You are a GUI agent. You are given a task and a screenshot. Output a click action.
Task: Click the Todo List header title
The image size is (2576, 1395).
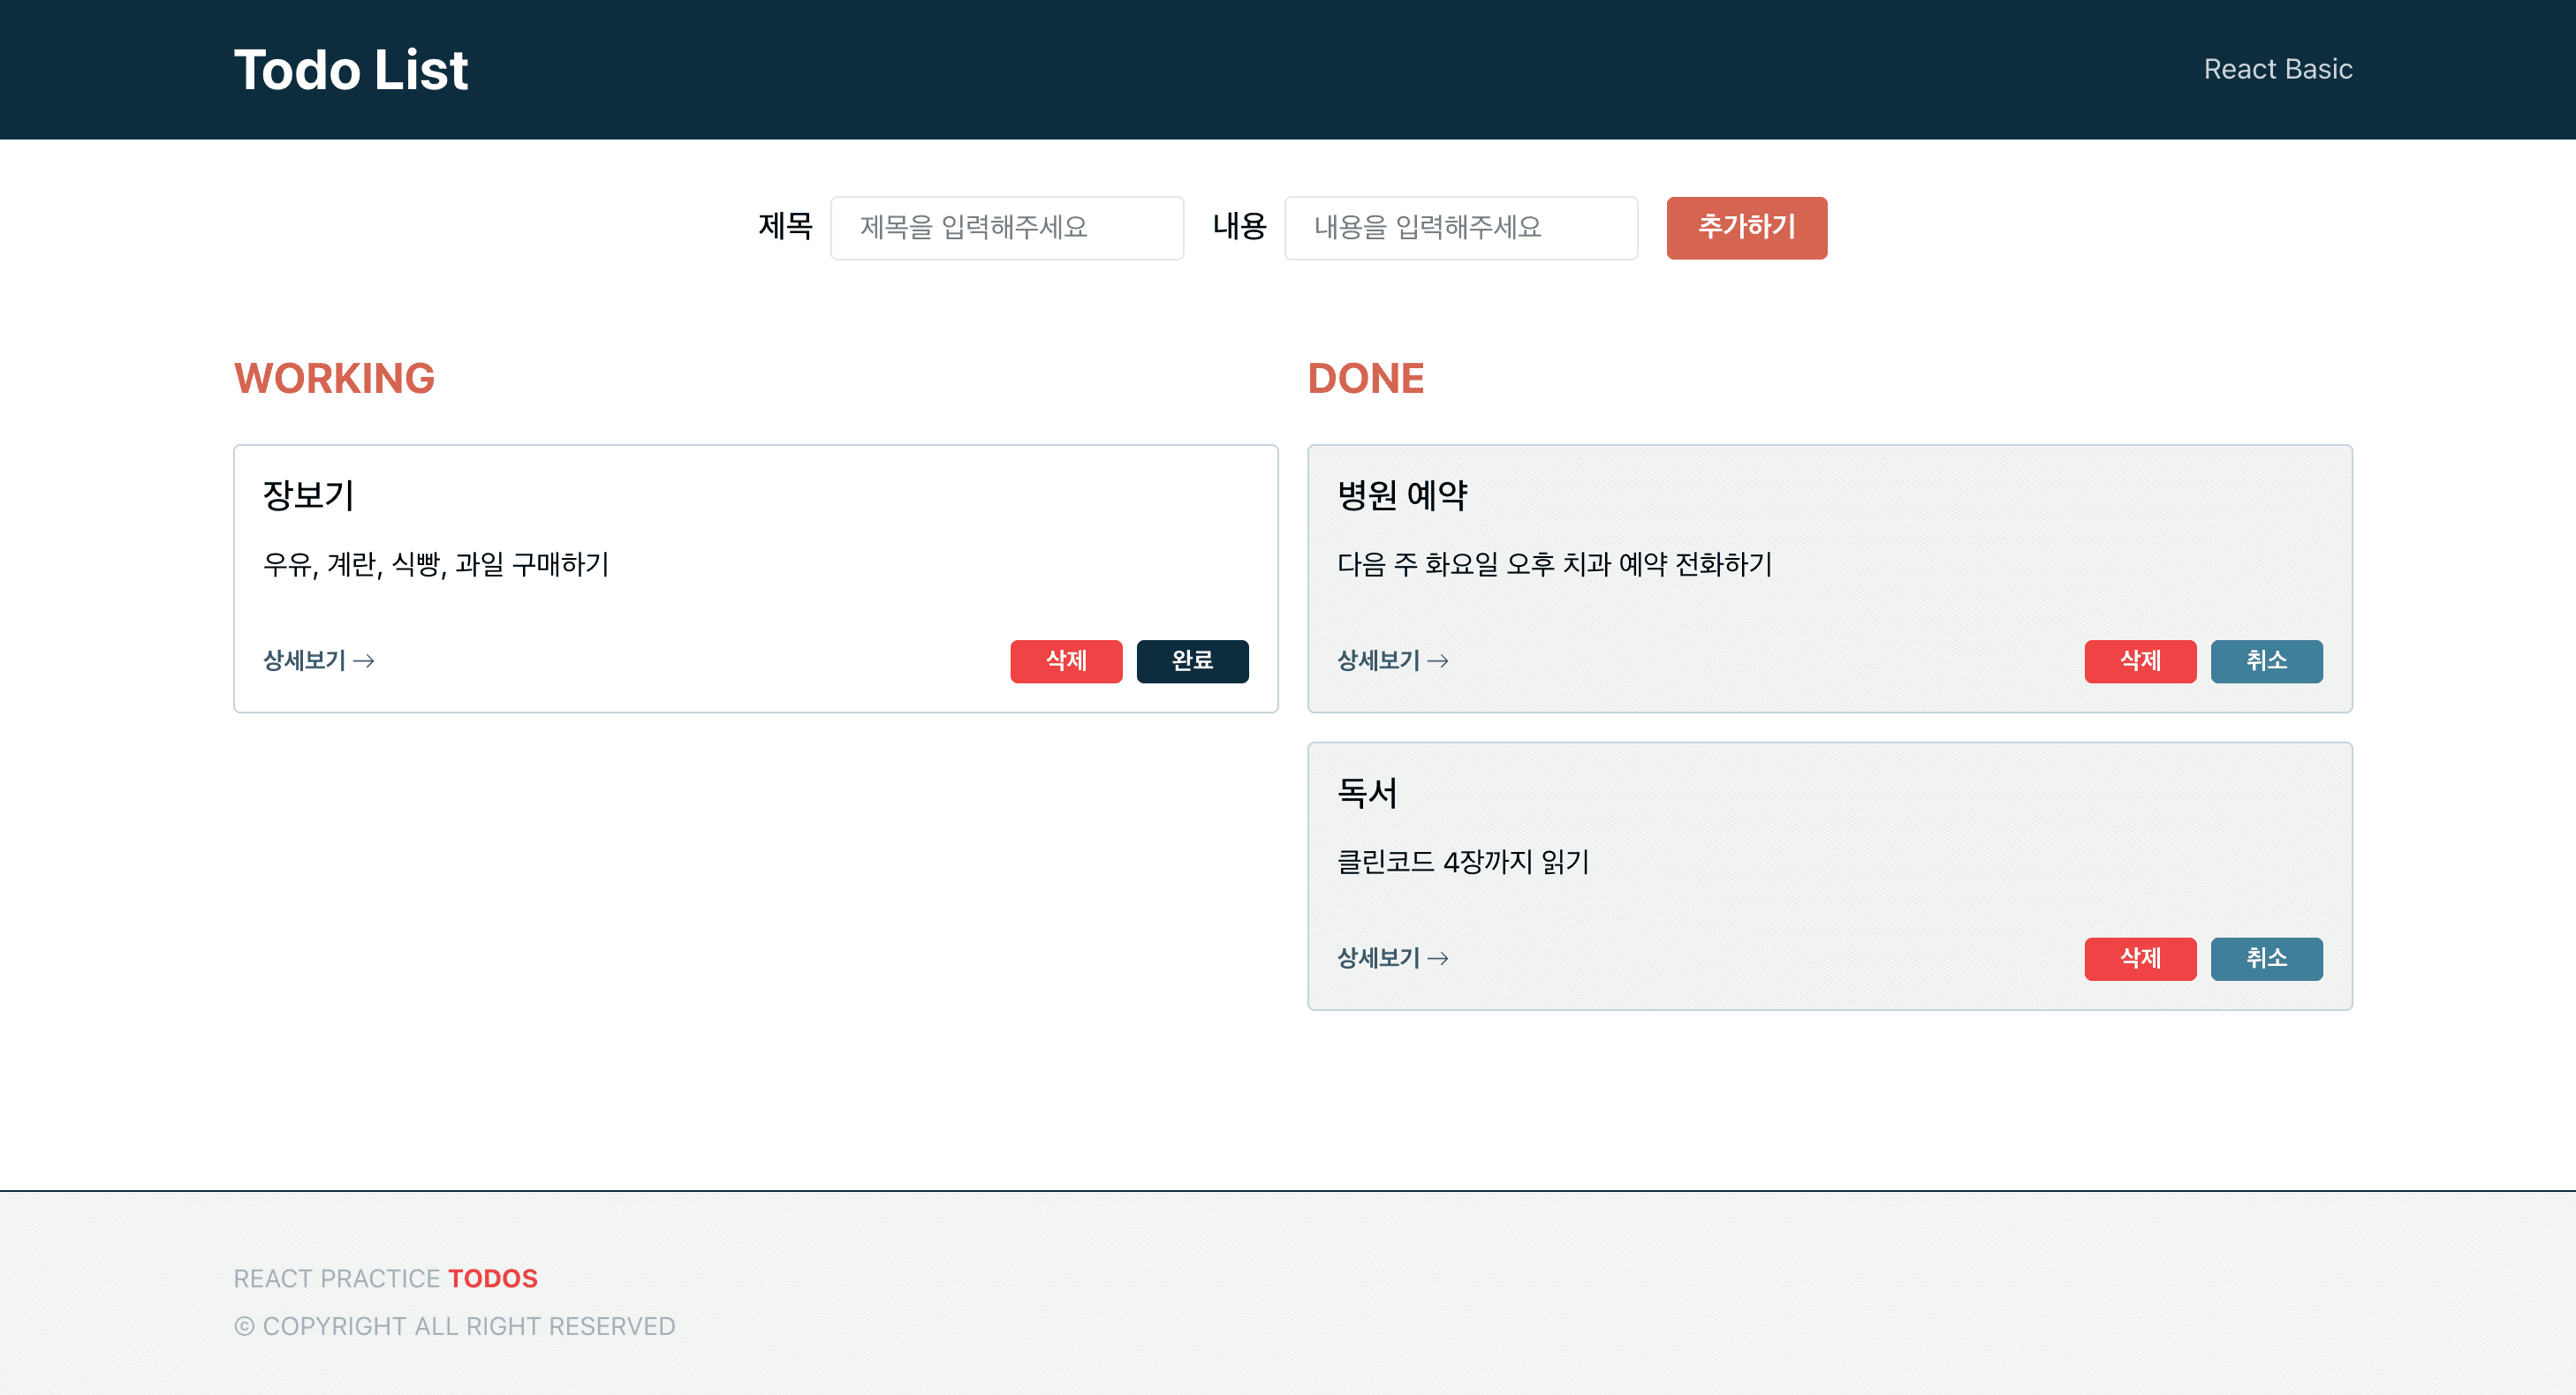click(351, 68)
